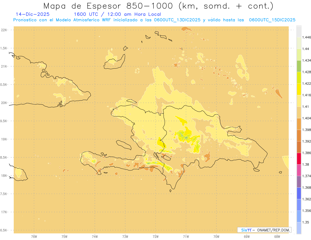
Task: Click the legend value '1.38'
Action: click(x=305, y=164)
